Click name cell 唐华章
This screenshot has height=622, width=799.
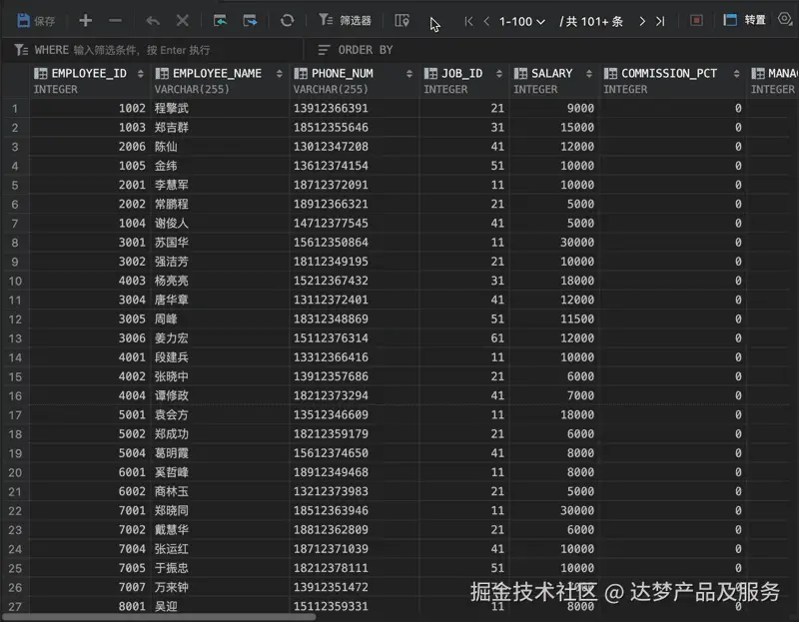[x=220, y=301]
